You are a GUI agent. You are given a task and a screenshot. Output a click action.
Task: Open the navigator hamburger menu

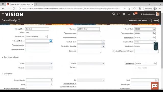click(x=3, y=14)
